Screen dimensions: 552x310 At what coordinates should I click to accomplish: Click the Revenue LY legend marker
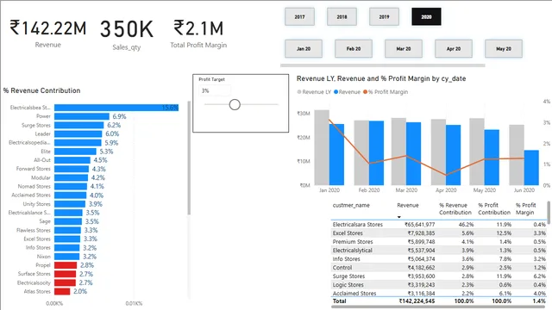299,92
